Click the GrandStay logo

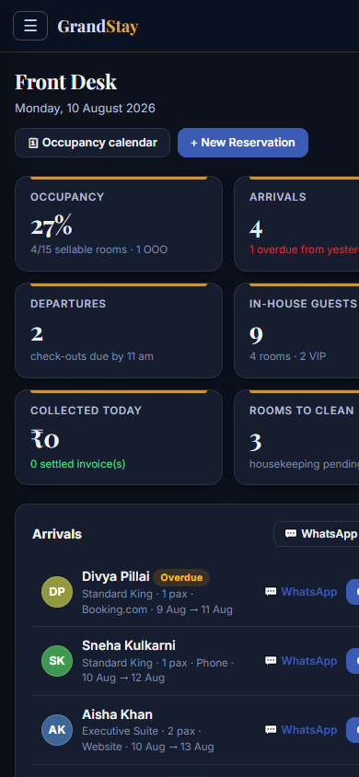click(98, 27)
